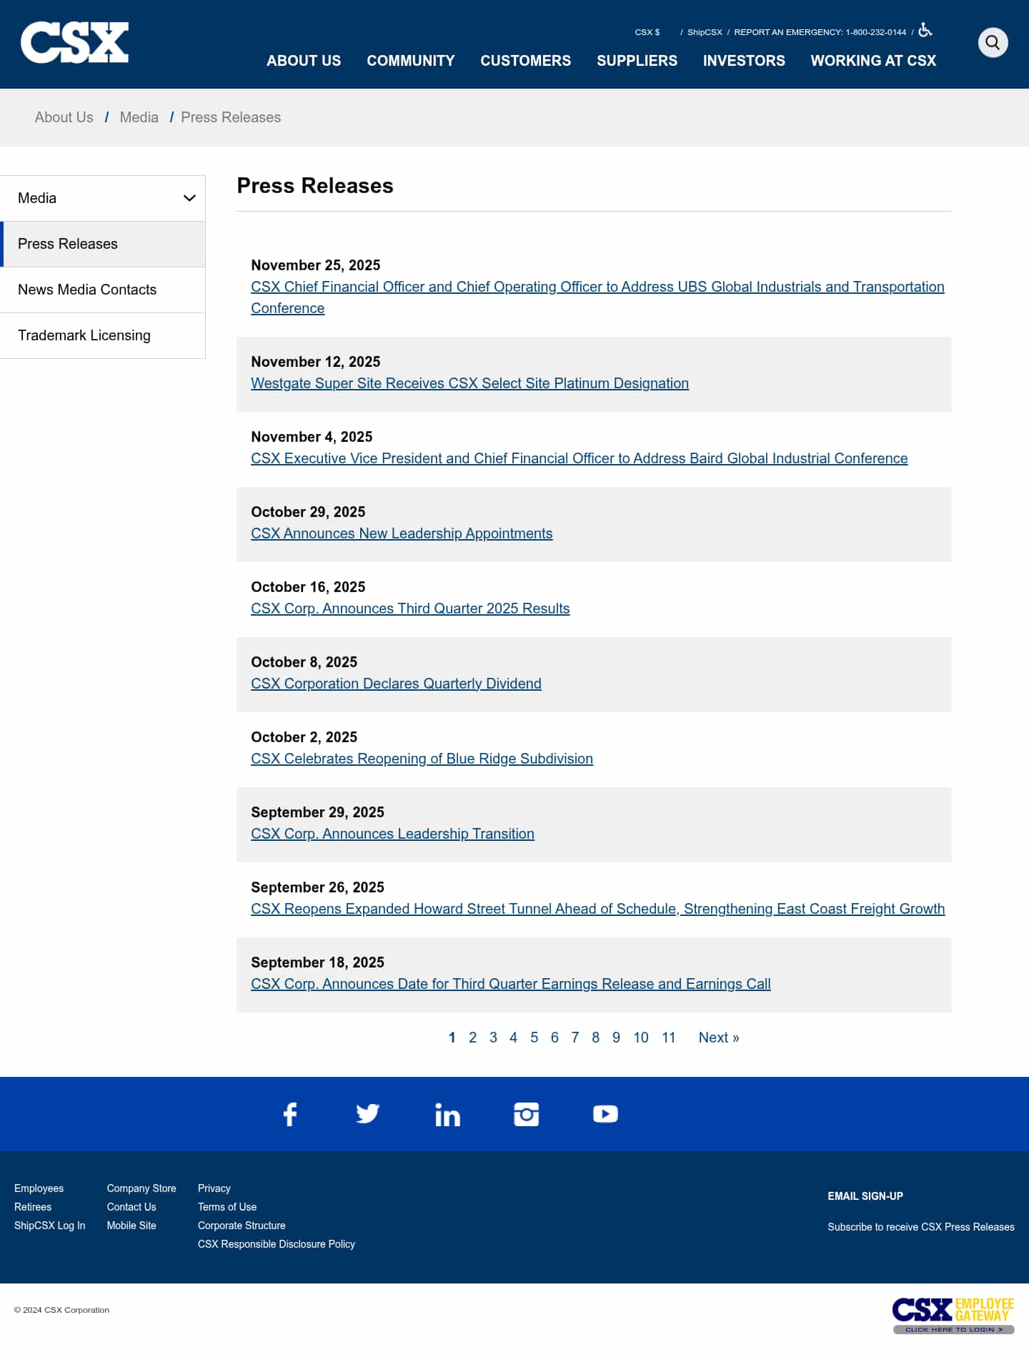The height and width of the screenshot is (1355, 1029).
Task: Click Subscribe to receive CSX Press Releases
Action: click(921, 1227)
